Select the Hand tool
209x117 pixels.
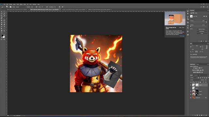coord(2,31)
